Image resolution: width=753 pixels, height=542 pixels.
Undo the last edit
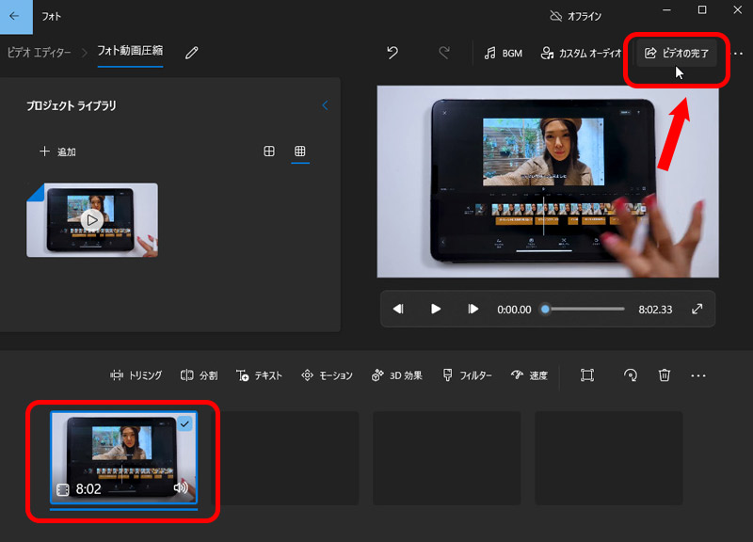pyautogui.click(x=393, y=53)
